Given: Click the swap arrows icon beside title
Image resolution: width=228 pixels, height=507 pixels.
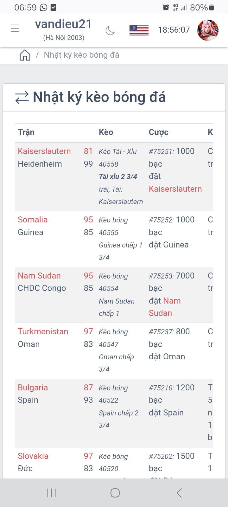Looking at the screenshot, I should (22, 98).
